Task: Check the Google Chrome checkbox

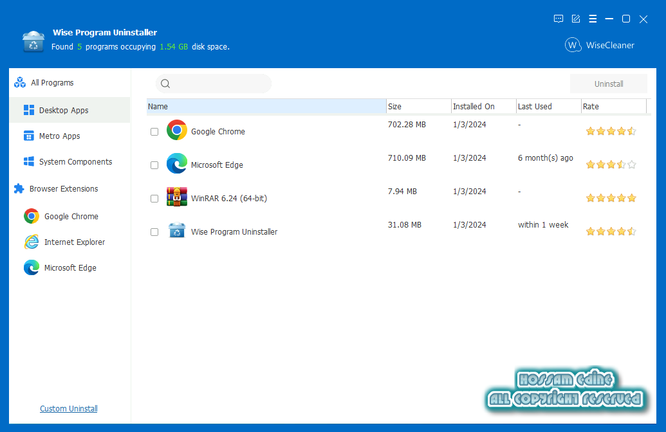Action: [154, 132]
